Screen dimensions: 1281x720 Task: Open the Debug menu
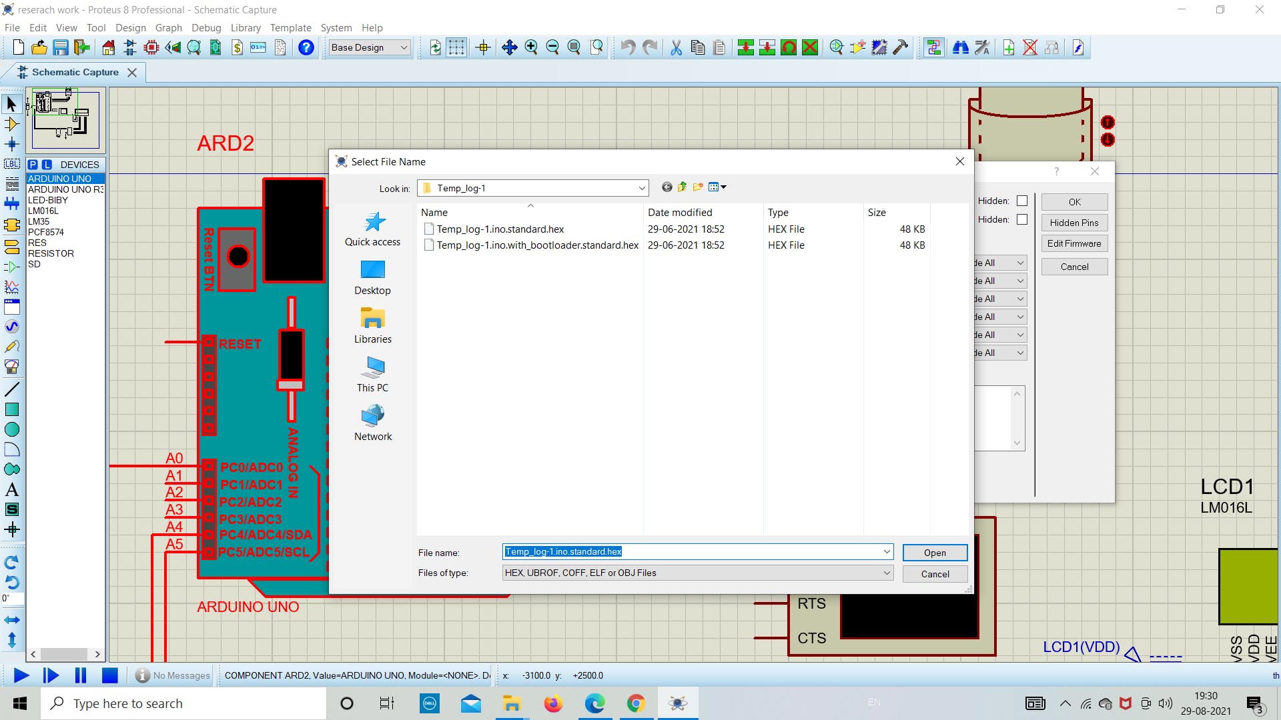point(206,28)
